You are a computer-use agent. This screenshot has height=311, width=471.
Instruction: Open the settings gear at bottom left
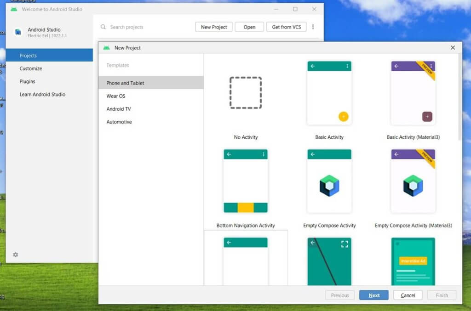[15, 254]
